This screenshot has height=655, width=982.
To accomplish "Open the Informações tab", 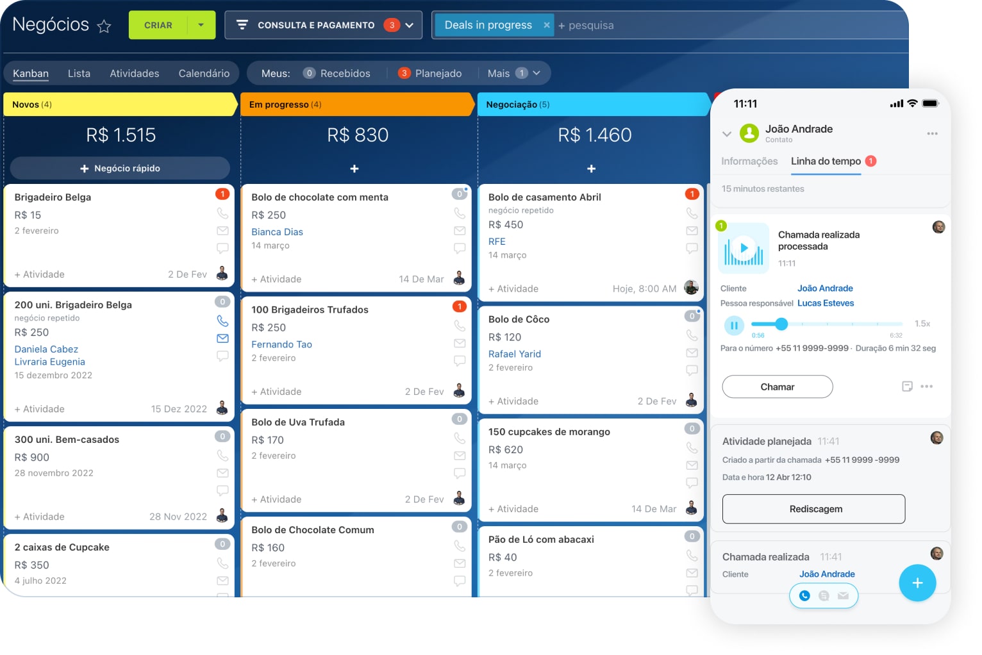I will (x=749, y=162).
